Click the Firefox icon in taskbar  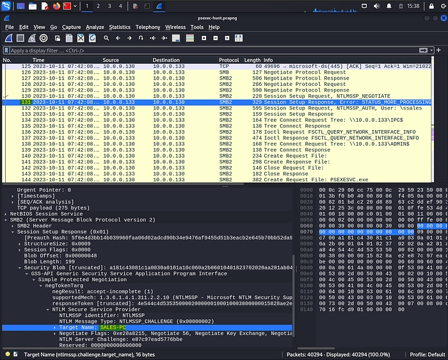pos(57,6)
